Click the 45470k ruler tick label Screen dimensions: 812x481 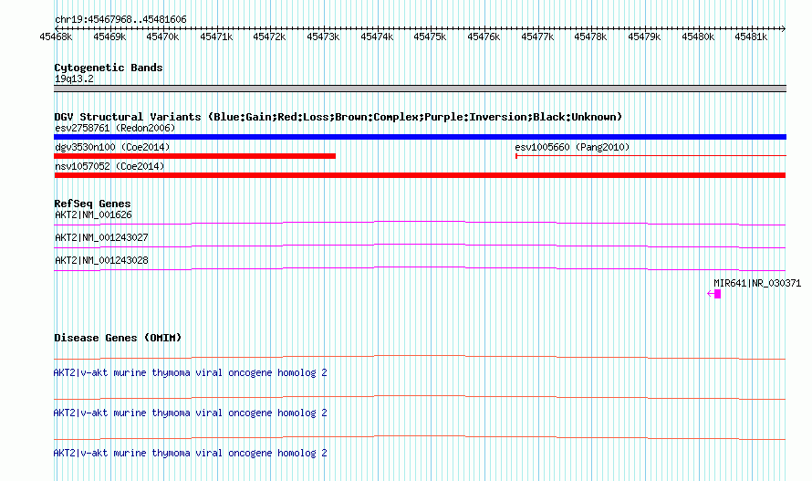pyautogui.click(x=162, y=37)
